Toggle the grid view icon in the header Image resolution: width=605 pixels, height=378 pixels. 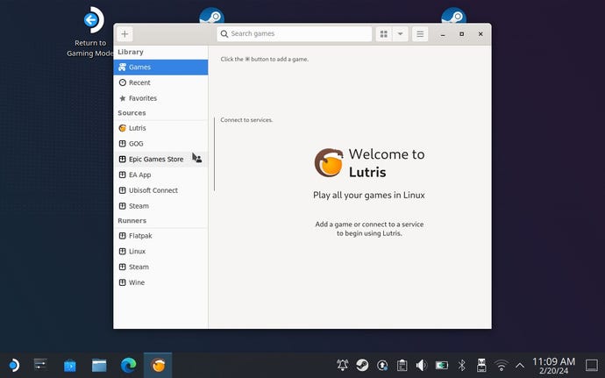point(383,34)
